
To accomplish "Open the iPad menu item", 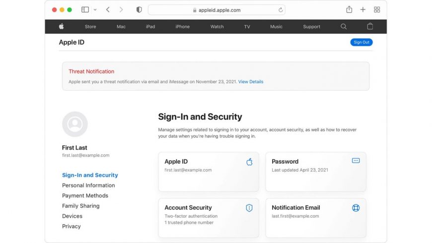I will (x=150, y=27).
